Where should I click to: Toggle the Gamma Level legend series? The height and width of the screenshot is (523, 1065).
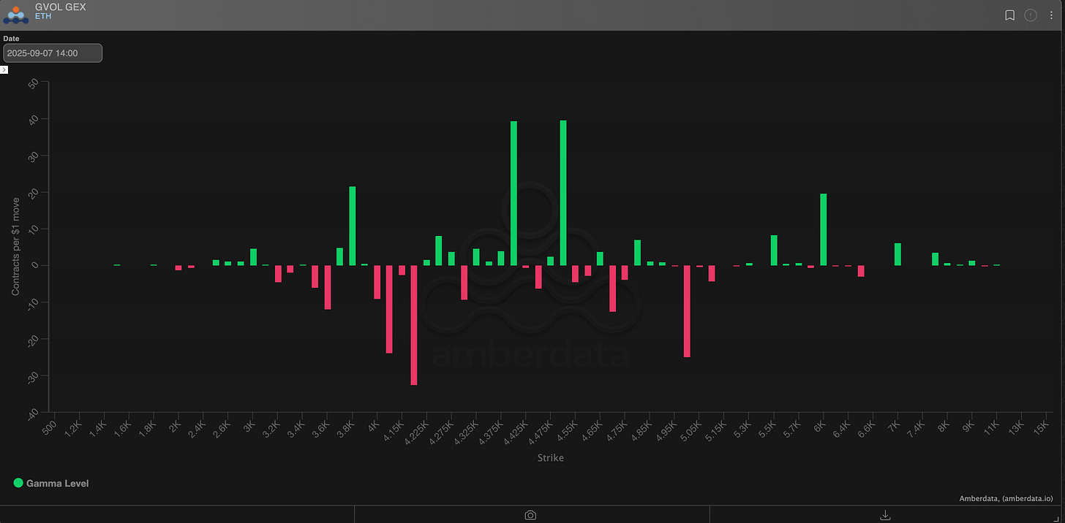(51, 483)
